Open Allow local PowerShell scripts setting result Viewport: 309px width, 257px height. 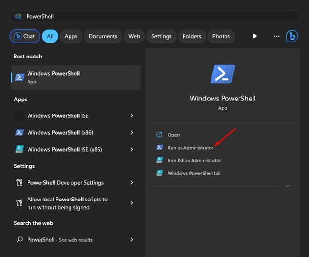76,203
